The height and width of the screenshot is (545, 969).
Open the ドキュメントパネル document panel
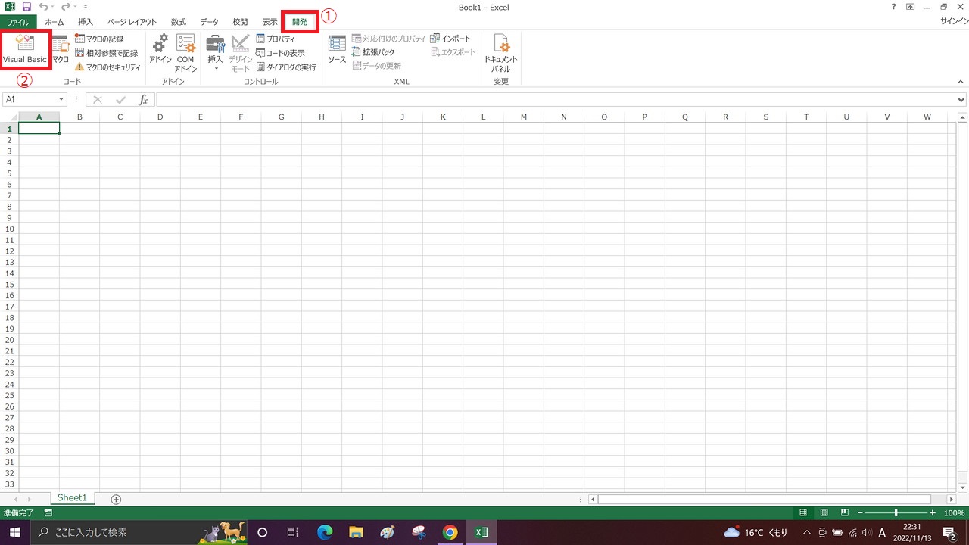pyautogui.click(x=500, y=52)
